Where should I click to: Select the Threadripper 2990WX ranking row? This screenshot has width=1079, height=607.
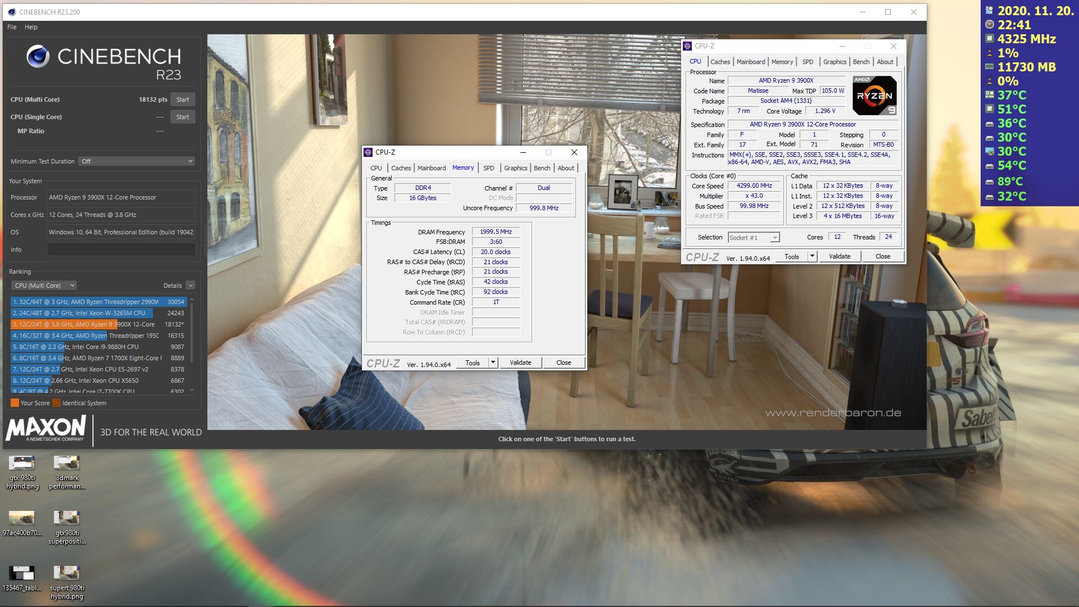(98, 302)
